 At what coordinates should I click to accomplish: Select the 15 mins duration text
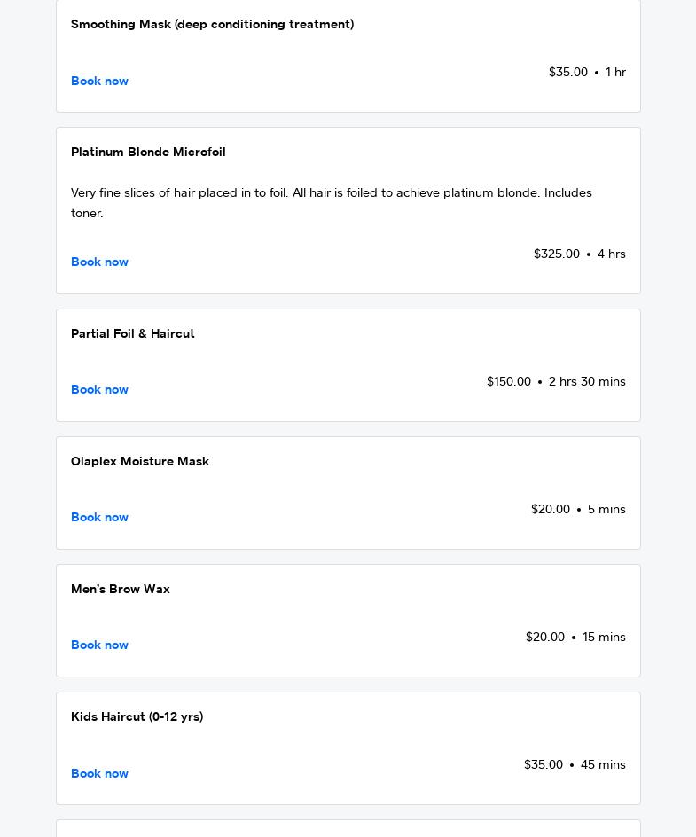[604, 637]
